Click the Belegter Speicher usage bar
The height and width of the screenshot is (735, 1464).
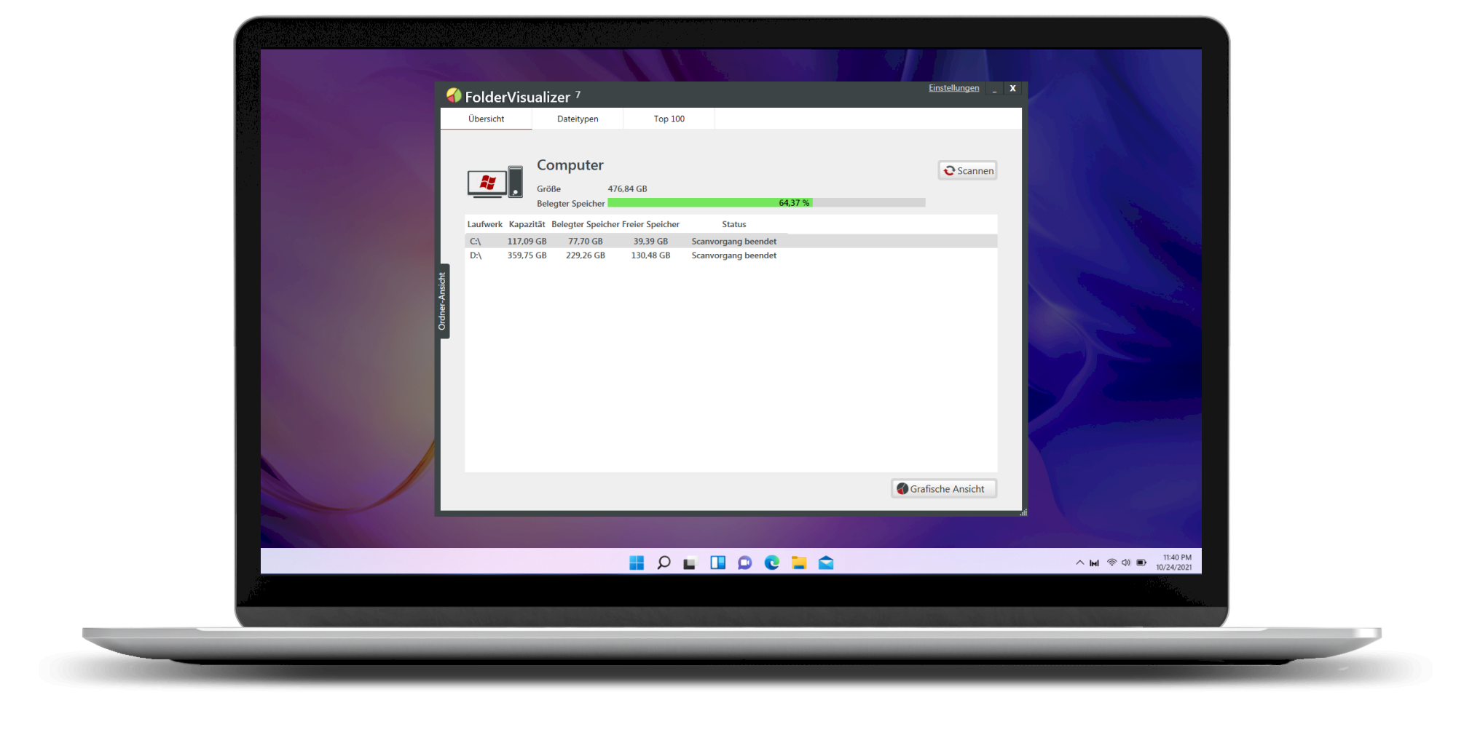[766, 203]
